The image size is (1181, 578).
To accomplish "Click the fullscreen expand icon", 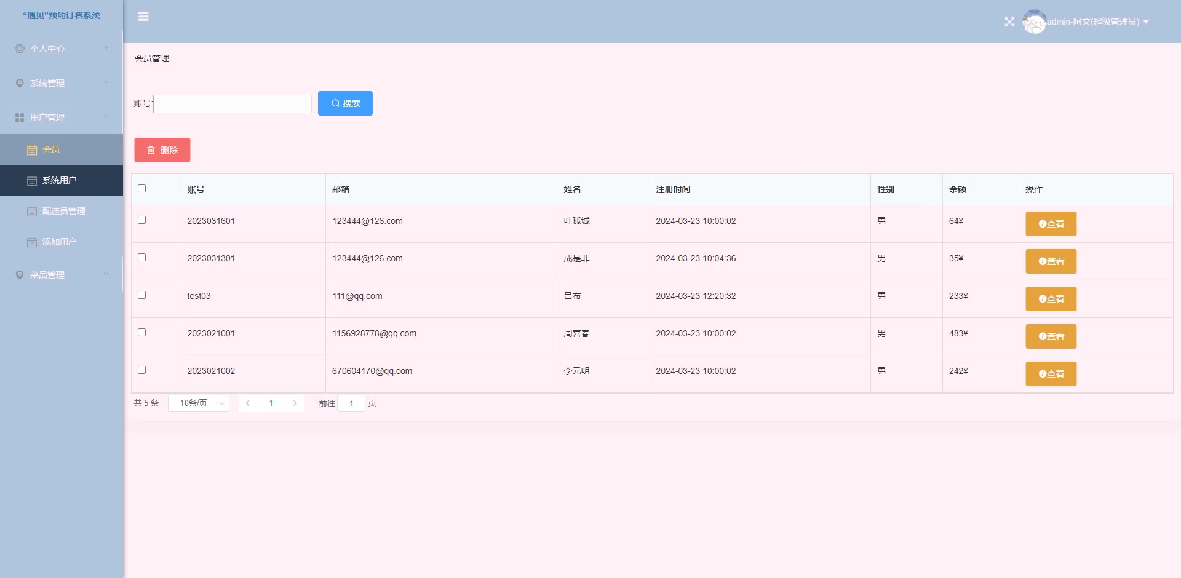I will [x=1009, y=22].
